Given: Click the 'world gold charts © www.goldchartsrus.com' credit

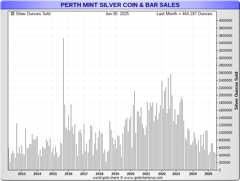Looking at the screenshot, I should point(128,178).
